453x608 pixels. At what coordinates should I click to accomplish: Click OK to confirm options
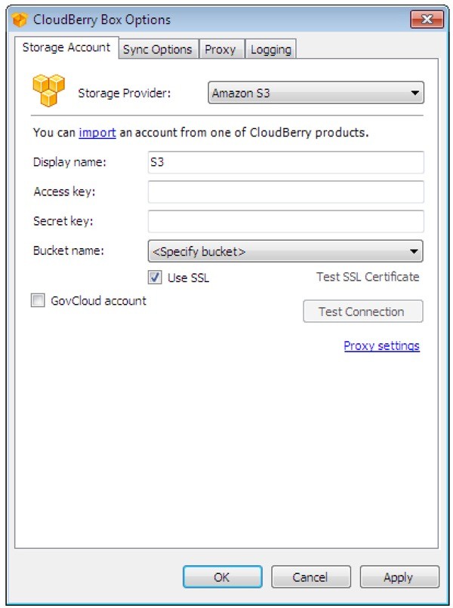click(x=222, y=576)
